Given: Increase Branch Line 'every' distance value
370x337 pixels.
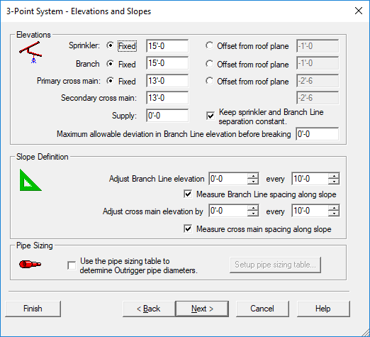Looking at the screenshot, I should 334,176.
